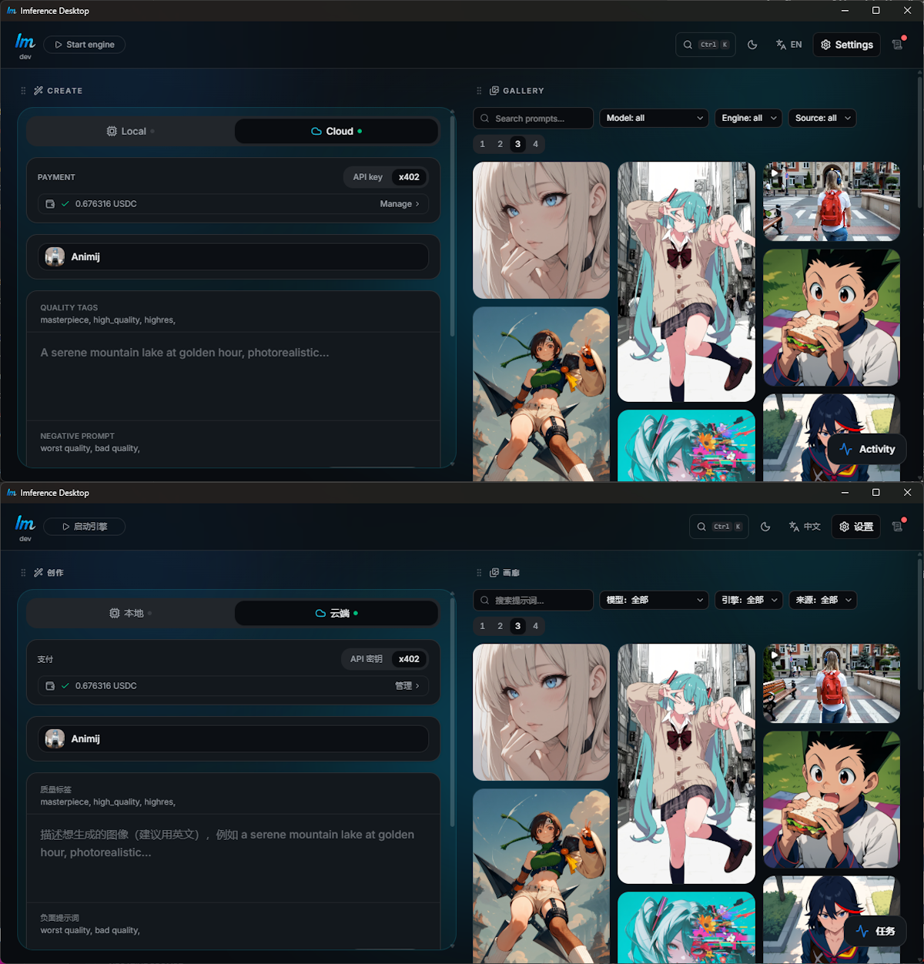
Task: Click the serene mountain lake prompt field
Action: tap(233, 377)
